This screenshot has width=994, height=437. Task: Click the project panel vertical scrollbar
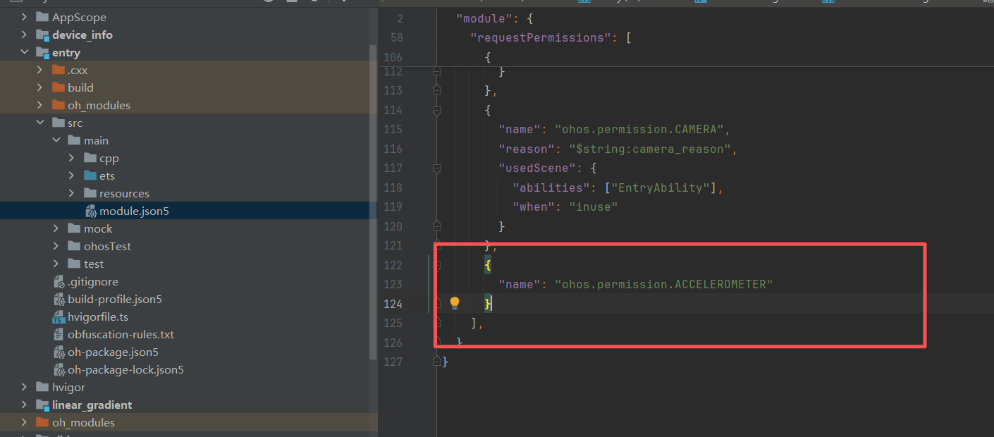coord(373,203)
